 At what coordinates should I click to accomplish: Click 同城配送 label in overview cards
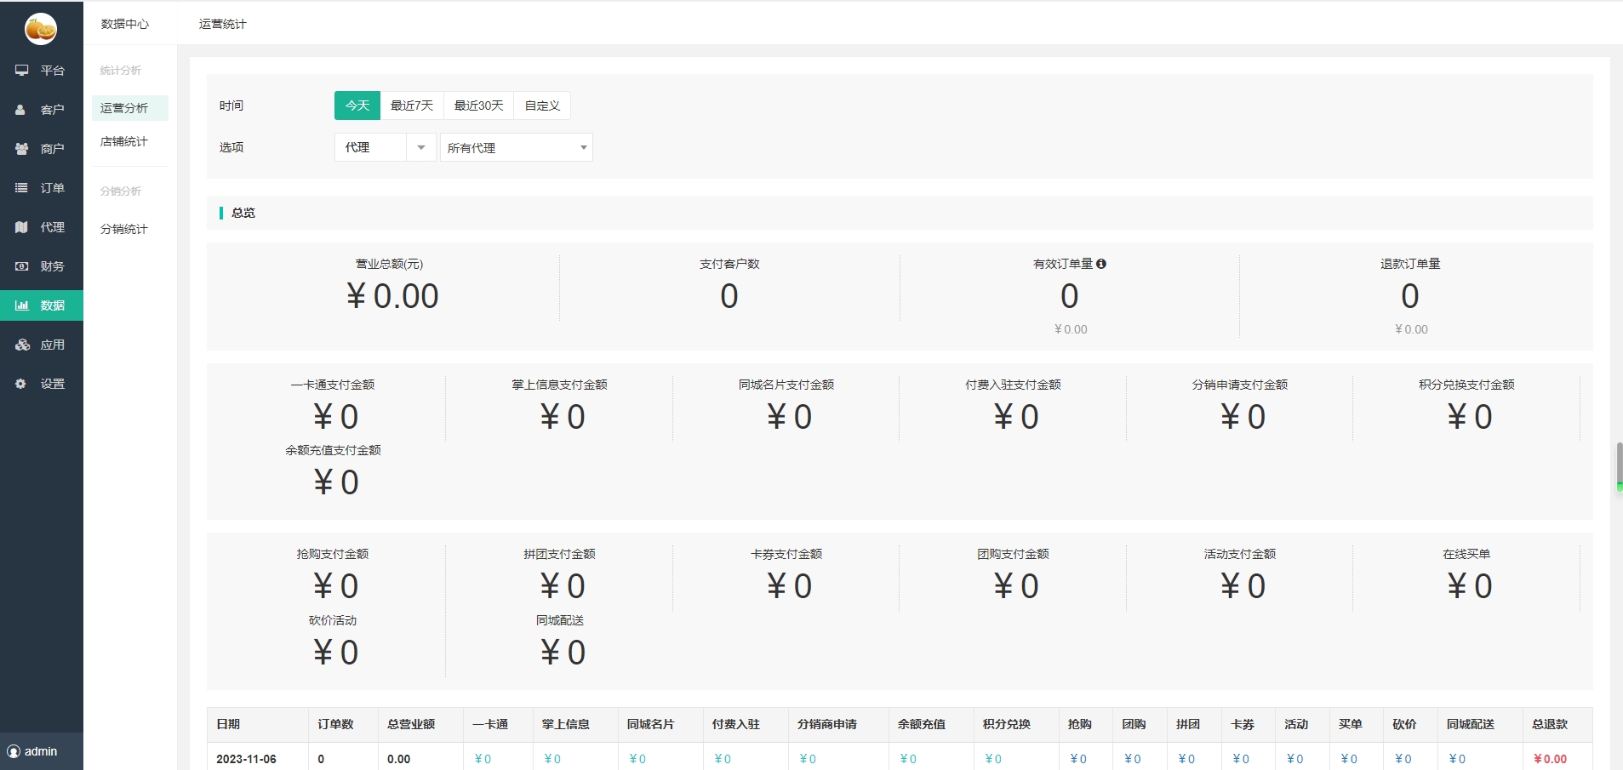pos(559,620)
